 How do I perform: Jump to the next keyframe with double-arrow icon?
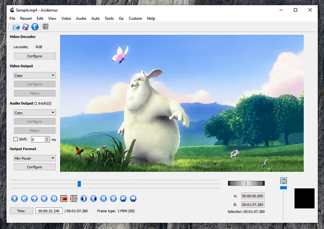tap(54, 199)
